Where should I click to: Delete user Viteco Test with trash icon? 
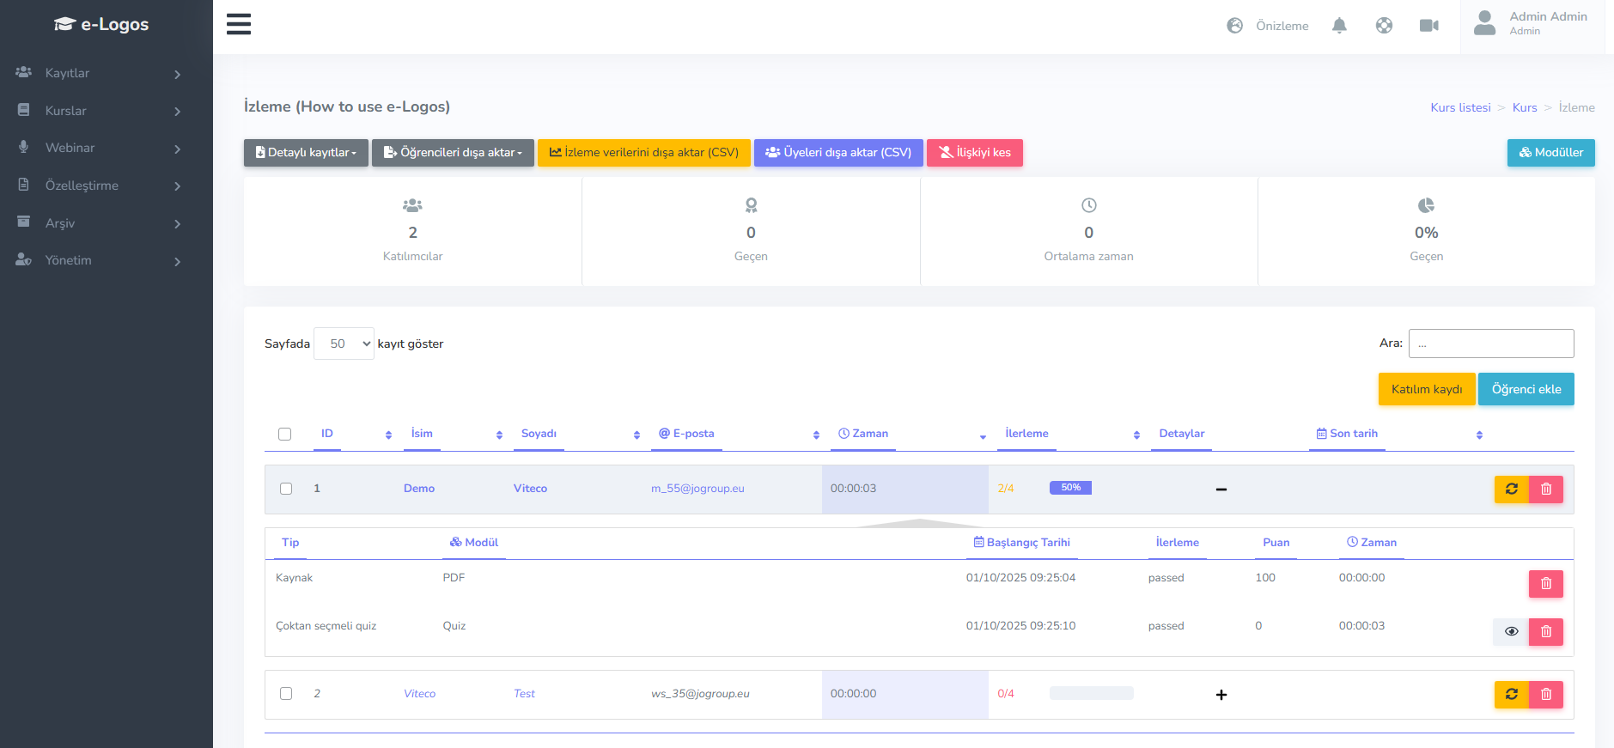1545,694
